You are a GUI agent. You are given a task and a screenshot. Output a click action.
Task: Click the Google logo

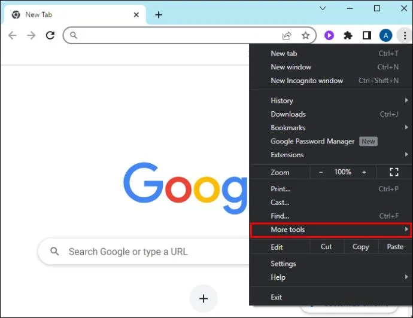click(186, 187)
